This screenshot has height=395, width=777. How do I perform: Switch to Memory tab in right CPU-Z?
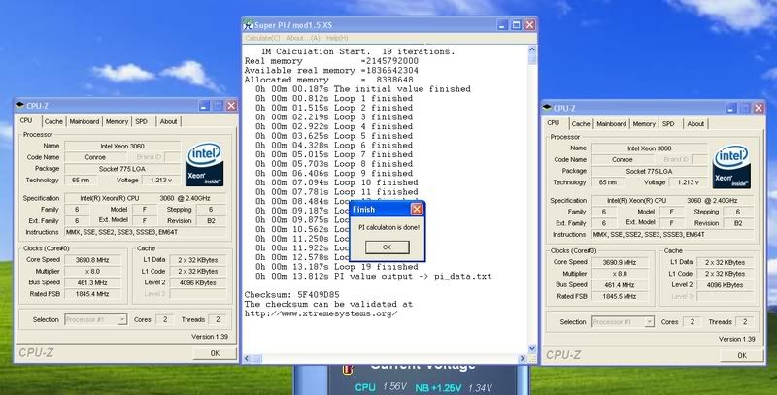[644, 124]
